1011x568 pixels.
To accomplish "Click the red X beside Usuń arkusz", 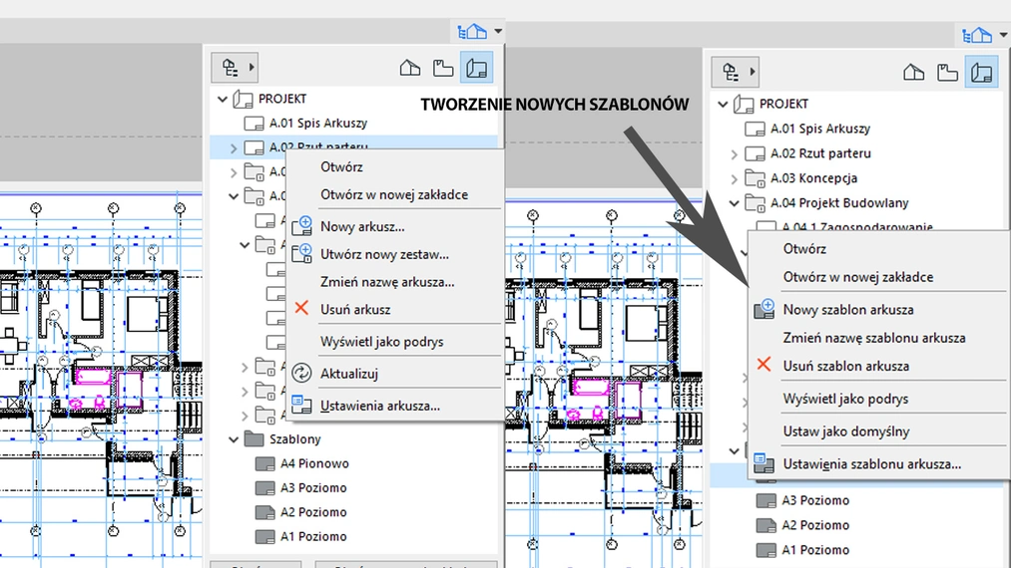I will tap(302, 309).
